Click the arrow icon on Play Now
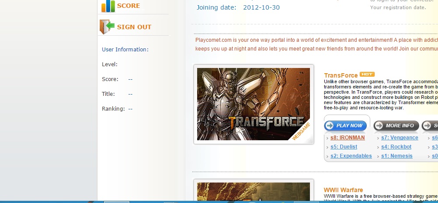 click(330, 125)
